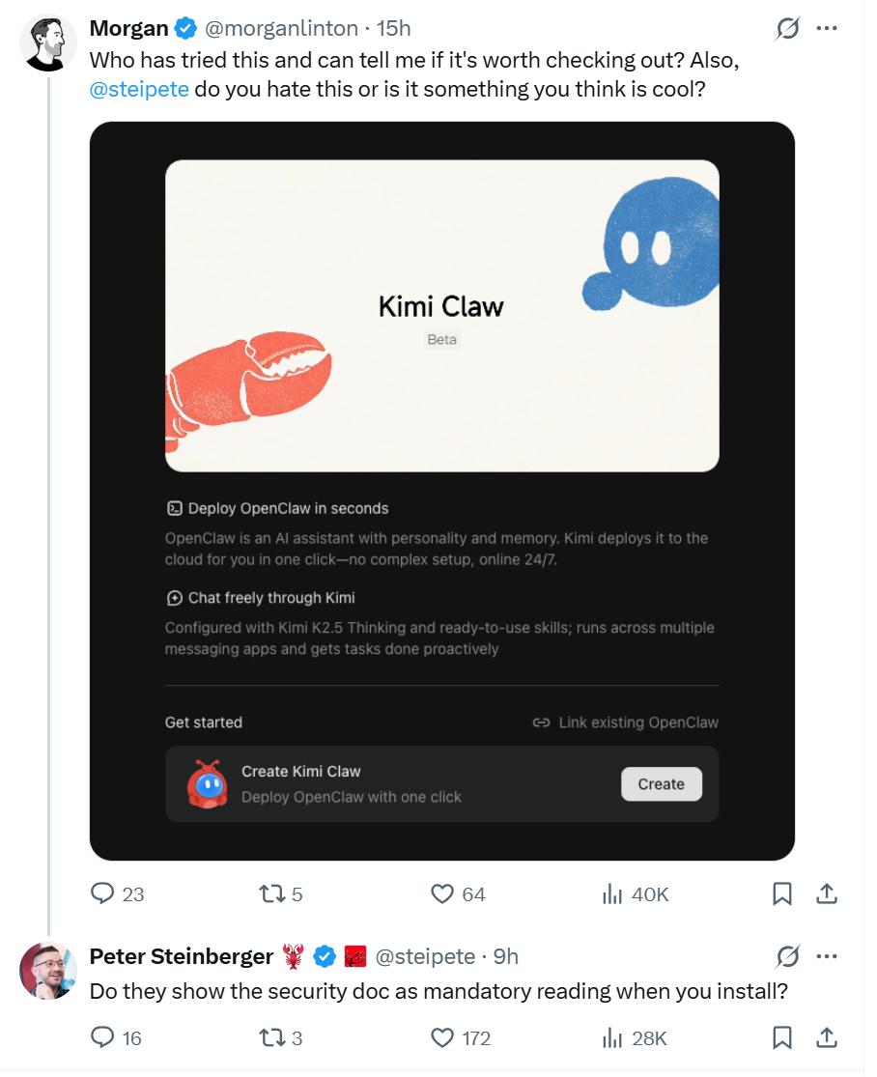Like Morgan's Kimi Claw tweet

point(442,894)
